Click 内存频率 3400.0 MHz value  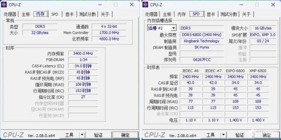click(x=83, y=54)
